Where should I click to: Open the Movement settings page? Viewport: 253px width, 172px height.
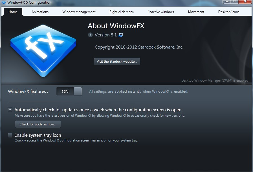[196, 12]
